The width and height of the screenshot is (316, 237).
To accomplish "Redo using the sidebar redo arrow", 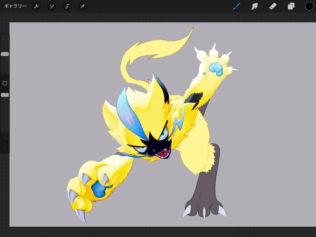I will click(x=5, y=148).
